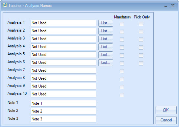Focus the Note 3 text box
179x127 pixels.
pyautogui.click(x=63, y=119)
